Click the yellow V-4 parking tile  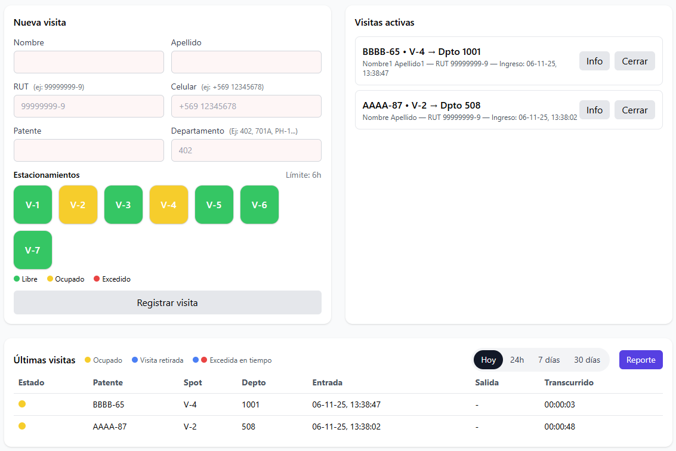(x=169, y=205)
